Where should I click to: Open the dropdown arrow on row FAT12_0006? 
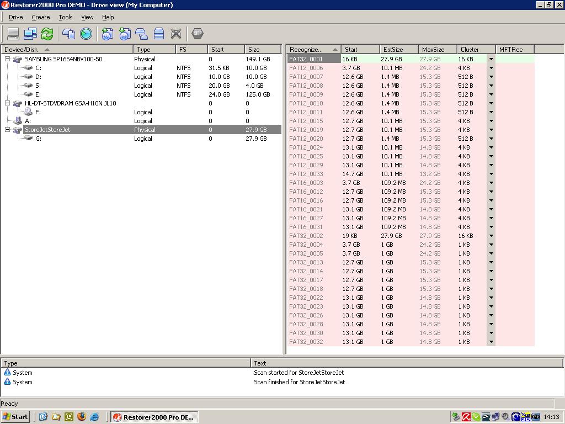[x=491, y=68]
